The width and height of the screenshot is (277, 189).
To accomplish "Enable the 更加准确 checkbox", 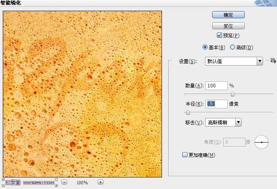I will 185,155.
